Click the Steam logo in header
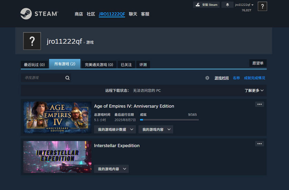The image size is (289, 190). click(x=39, y=14)
